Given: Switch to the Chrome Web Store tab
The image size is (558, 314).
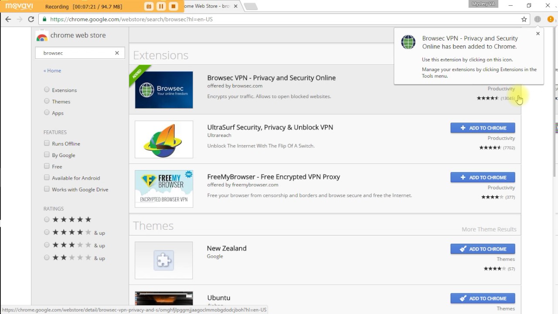Looking at the screenshot, I should 209,6.
